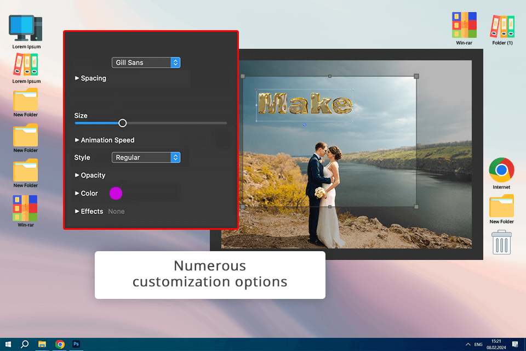
Task: Open the Regular style dropdown
Action: 146,157
